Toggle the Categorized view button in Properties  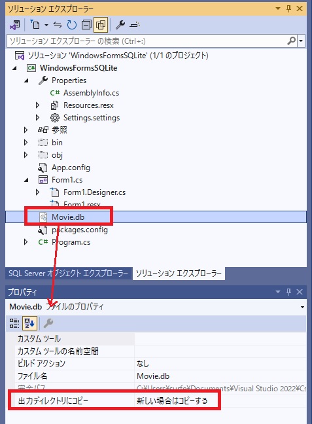pos(14,323)
